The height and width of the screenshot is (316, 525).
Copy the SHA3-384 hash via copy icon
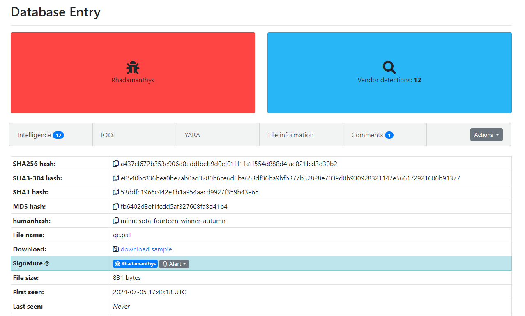(116, 178)
